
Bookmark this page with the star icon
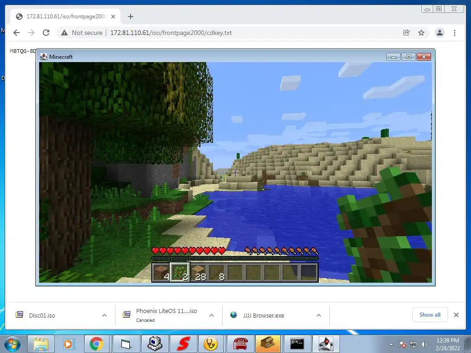[421, 33]
